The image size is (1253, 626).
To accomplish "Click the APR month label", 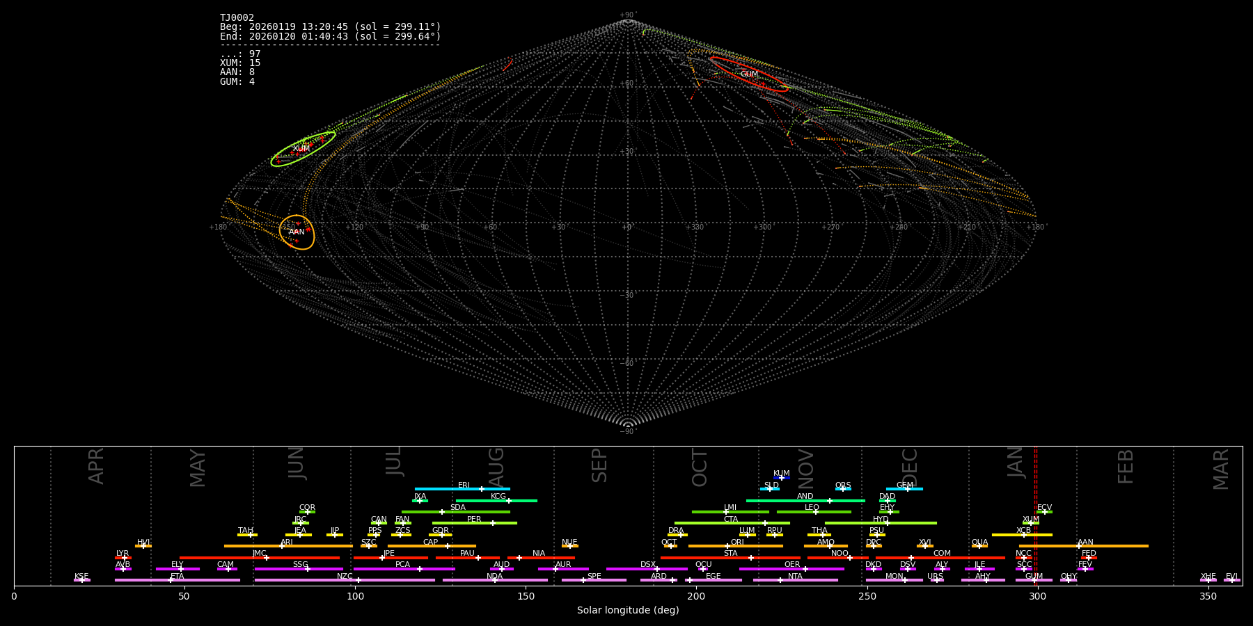I will [97, 466].
